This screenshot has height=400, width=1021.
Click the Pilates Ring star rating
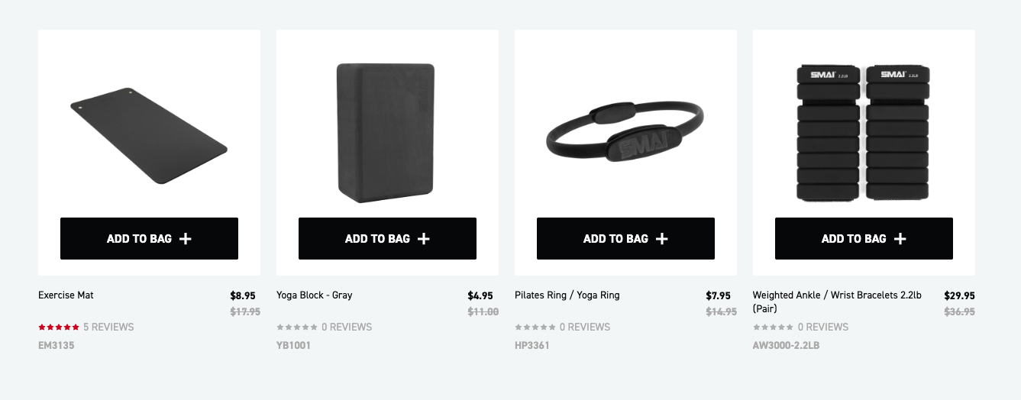(x=535, y=327)
